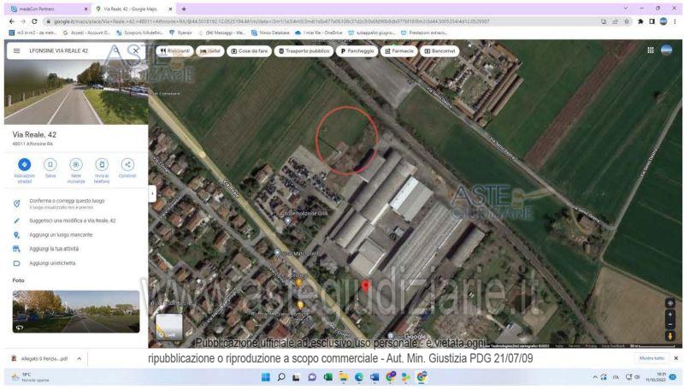This screenshot has width=684, height=389.
Task: Select the Ristoranti filter chip
Action: pyautogui.click(x=175, y=51)
